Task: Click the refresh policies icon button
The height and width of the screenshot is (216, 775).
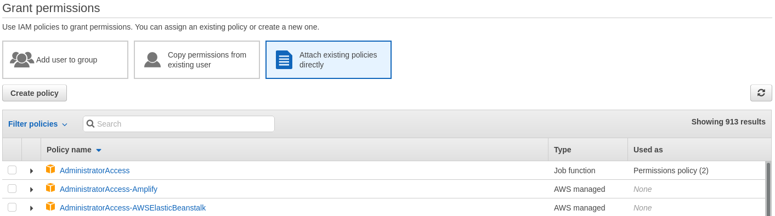Action: point(761,93)
